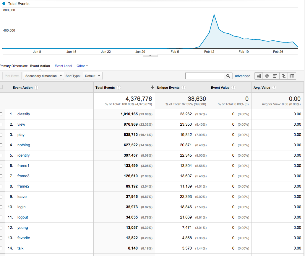Sort by Unique Events column header
The image size is (305, 256).
[x=168, y=88]
